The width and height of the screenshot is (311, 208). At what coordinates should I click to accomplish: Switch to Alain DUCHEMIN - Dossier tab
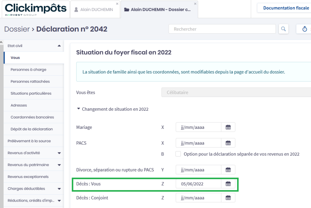(158, 10)
